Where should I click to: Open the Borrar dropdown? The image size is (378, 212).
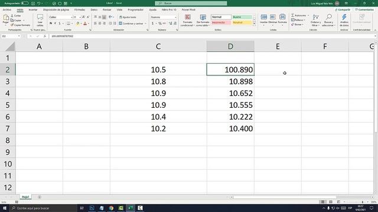(x=298, y=25)
